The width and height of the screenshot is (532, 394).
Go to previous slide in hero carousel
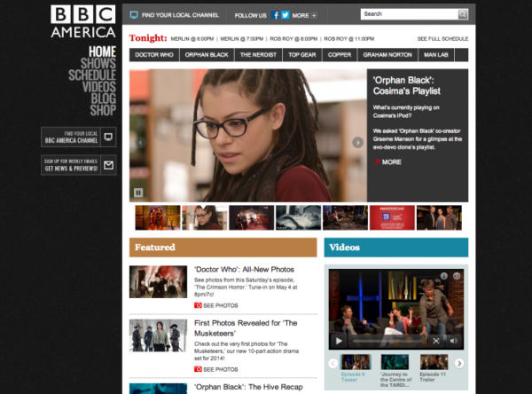pos(141,142)
